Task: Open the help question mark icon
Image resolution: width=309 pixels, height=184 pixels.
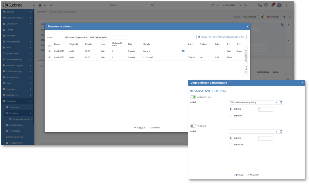Action: click(266, 5)
